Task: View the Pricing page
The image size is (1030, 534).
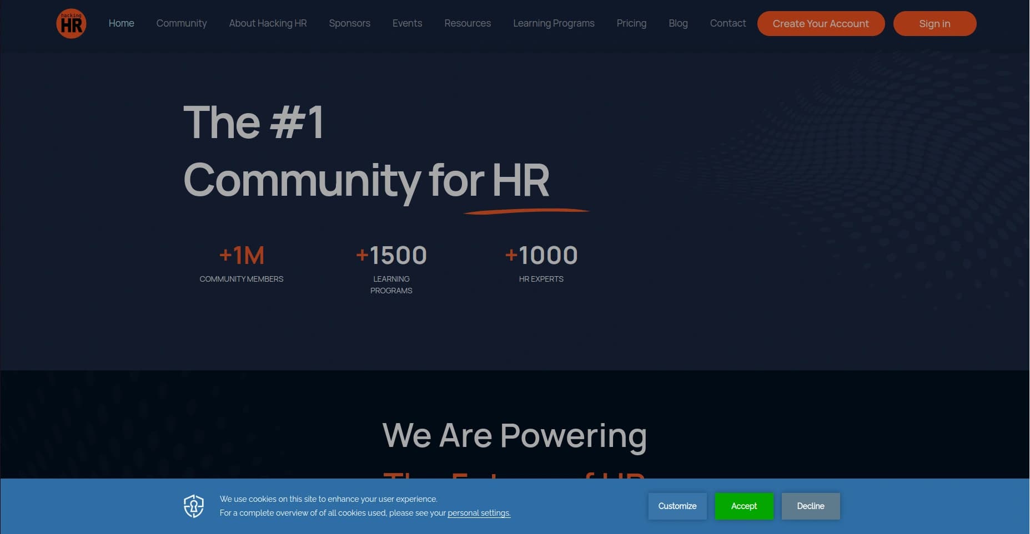Action: [631, 23]
